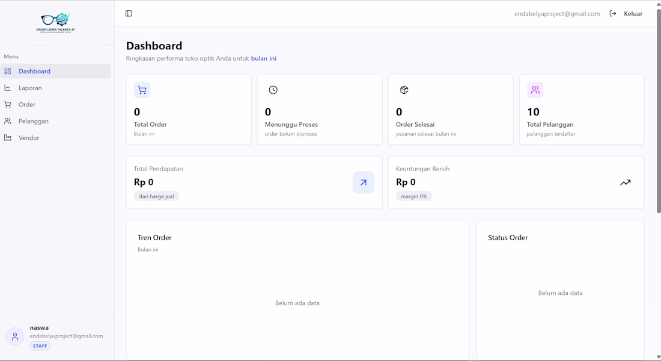This screenshot has width=661, height=361.
Task: Click the "Total Pelanggan" label
Action: coord(550,124)
